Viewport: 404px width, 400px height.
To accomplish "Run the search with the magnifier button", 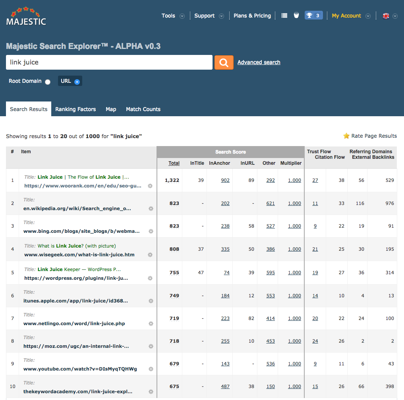I will (224, 62).
